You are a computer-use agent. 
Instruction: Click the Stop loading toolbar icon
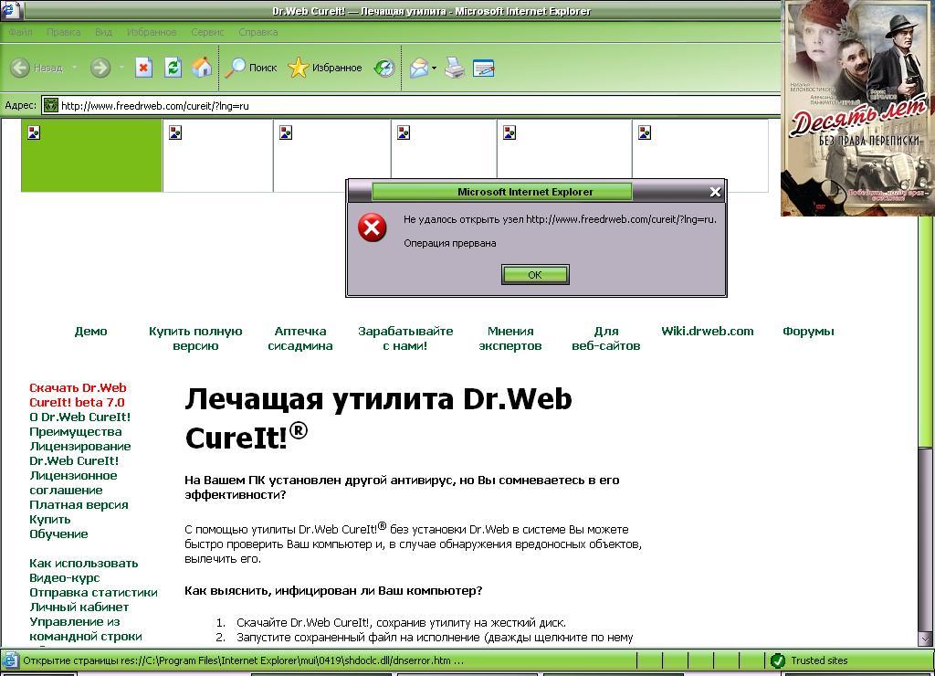tap(143, 68)
